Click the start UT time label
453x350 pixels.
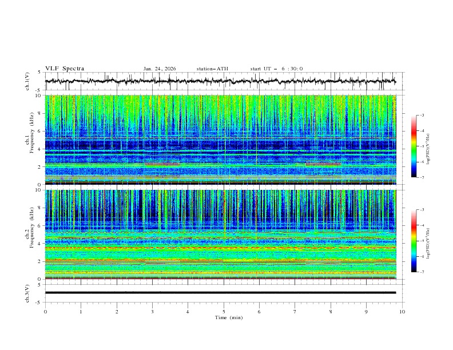coord(276,69)
